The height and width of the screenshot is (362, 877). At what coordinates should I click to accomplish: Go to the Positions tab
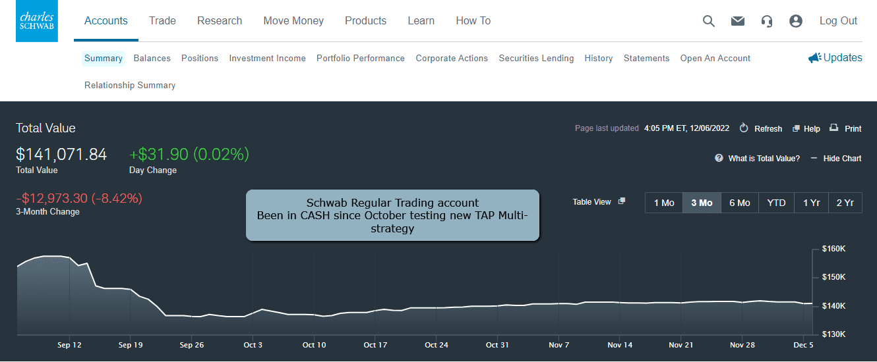tap(200, 59)
